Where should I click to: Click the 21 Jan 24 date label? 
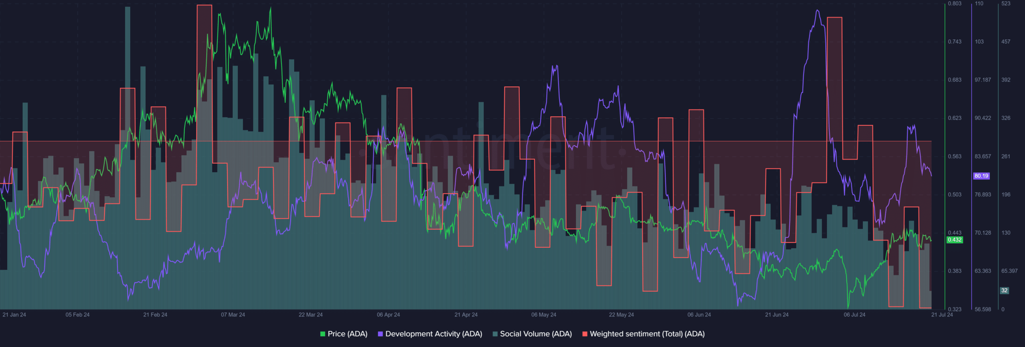[14, 315]
